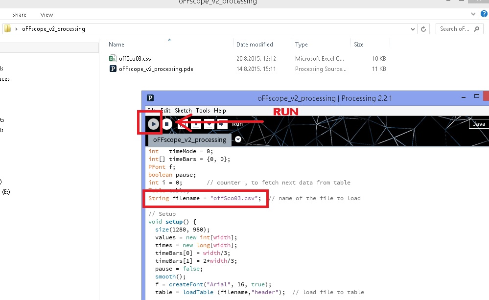
Task: Switch mode using the Java button
Action: click(x=479, y=124)
